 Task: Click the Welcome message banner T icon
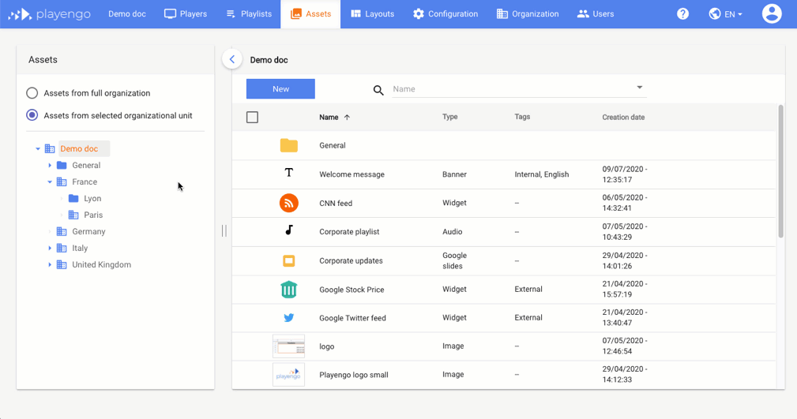(289, 173)
